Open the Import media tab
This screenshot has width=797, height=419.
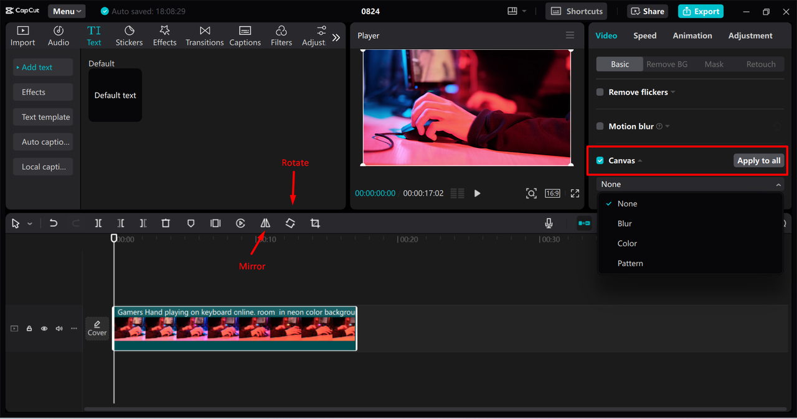click(x=23, y=36)
